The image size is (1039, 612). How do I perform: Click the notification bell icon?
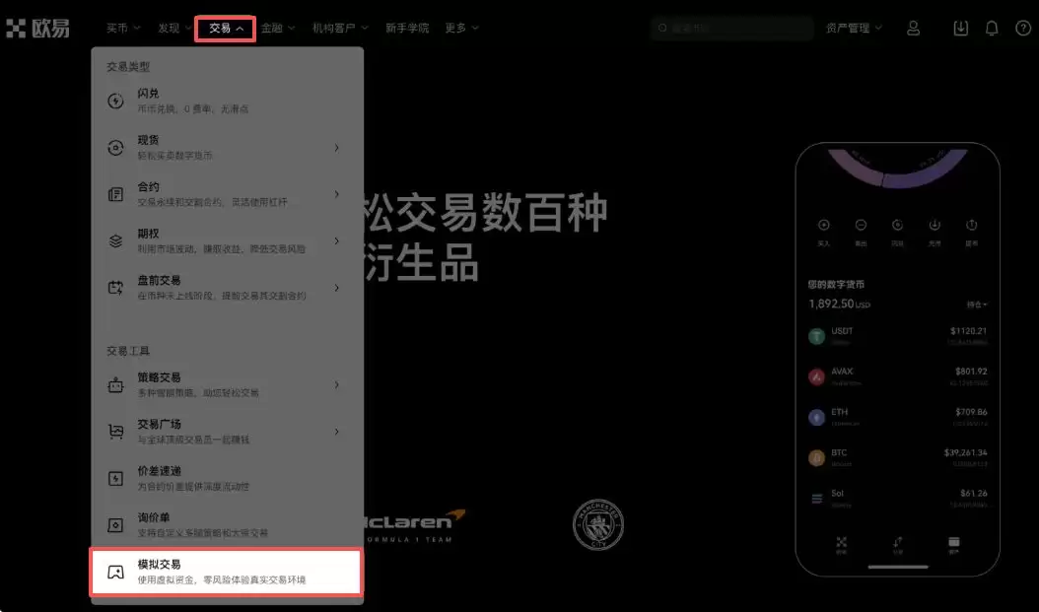pos(992,28)
